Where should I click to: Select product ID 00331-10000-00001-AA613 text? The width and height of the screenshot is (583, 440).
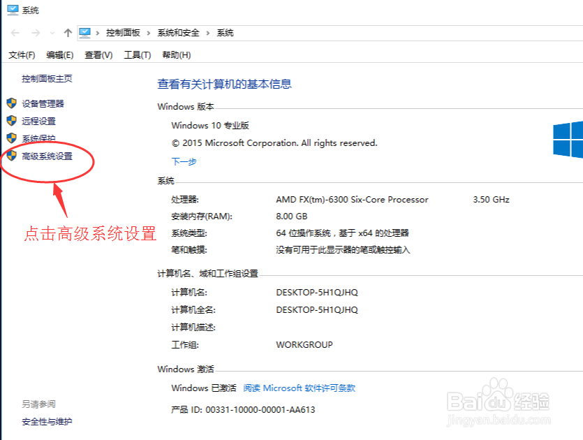(260, 409)
